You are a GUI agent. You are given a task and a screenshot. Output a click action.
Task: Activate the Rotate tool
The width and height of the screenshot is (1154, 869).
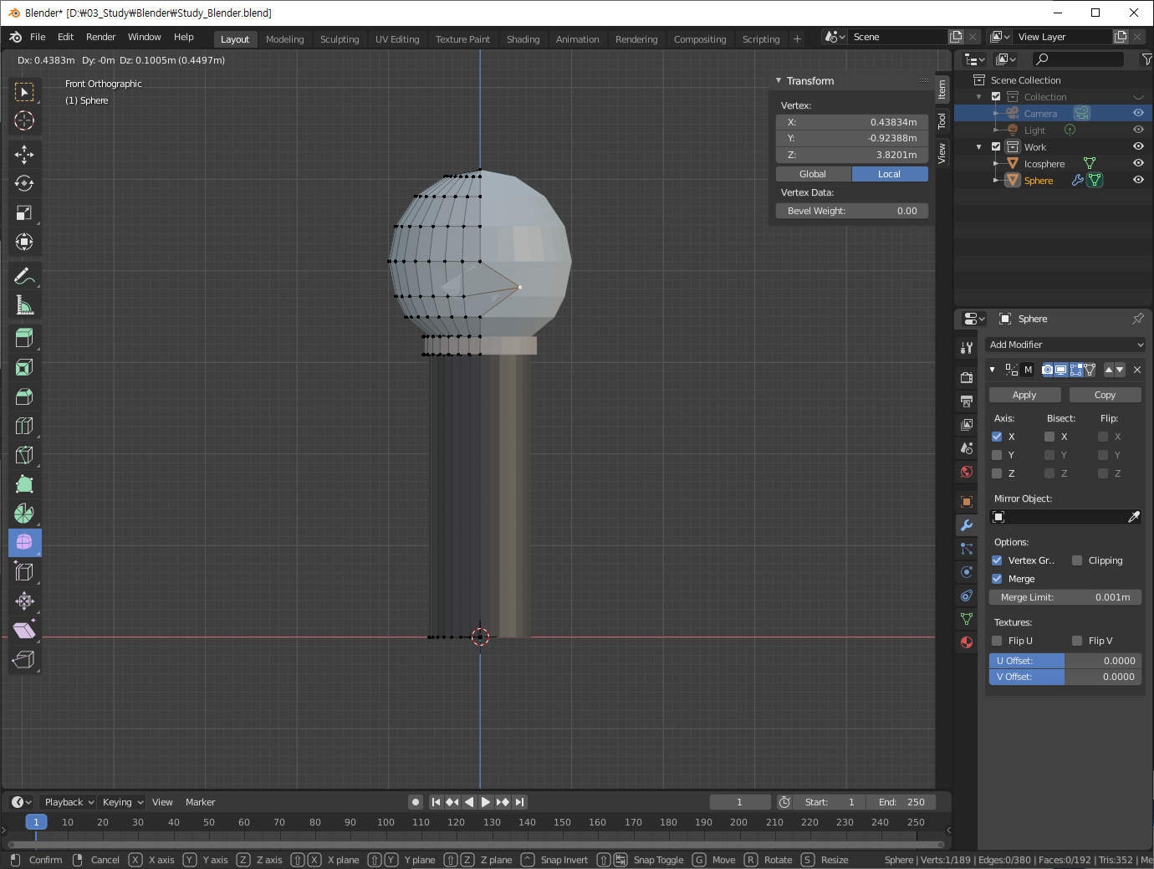24,183
